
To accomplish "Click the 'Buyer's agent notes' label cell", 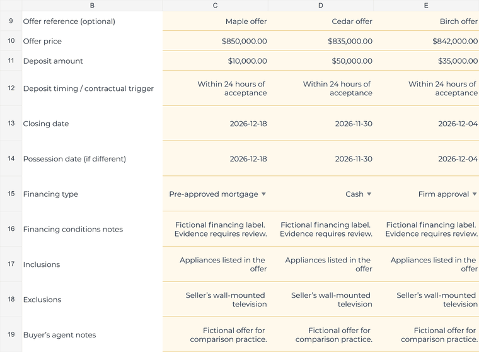I will [x=92, y=334].
